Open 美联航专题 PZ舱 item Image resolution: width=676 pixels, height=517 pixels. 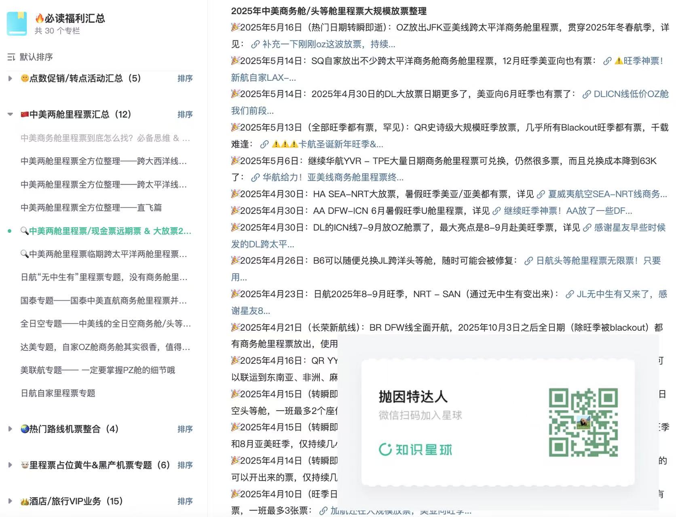pos(98,370)
